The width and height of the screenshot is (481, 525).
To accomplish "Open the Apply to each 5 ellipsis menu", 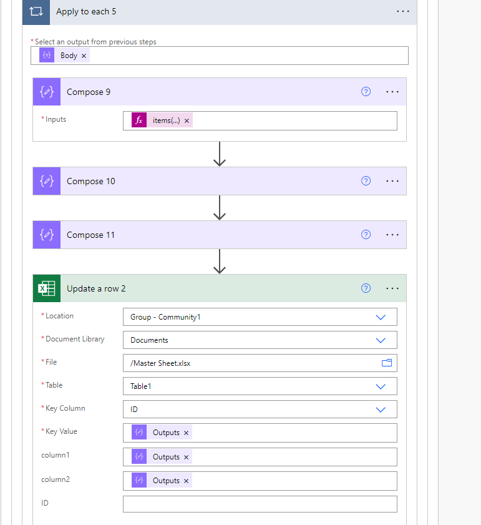I will tap(402, 12).
